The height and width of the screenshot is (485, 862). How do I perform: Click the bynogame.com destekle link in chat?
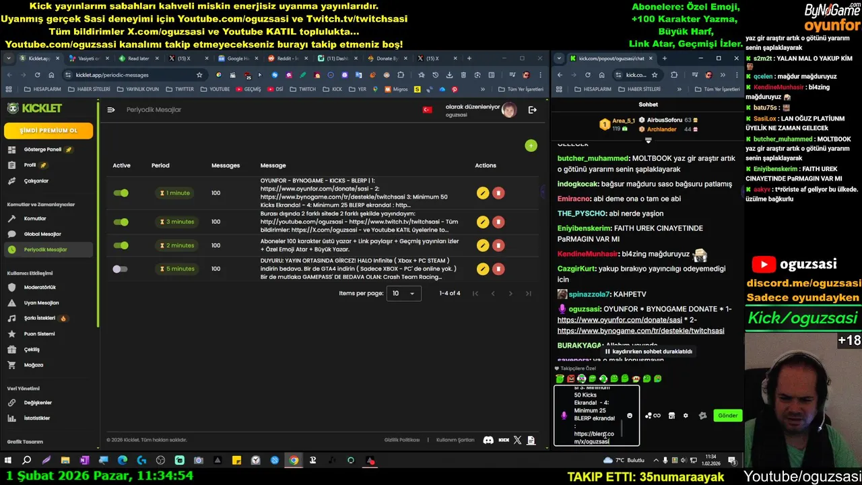click(641, 331)
